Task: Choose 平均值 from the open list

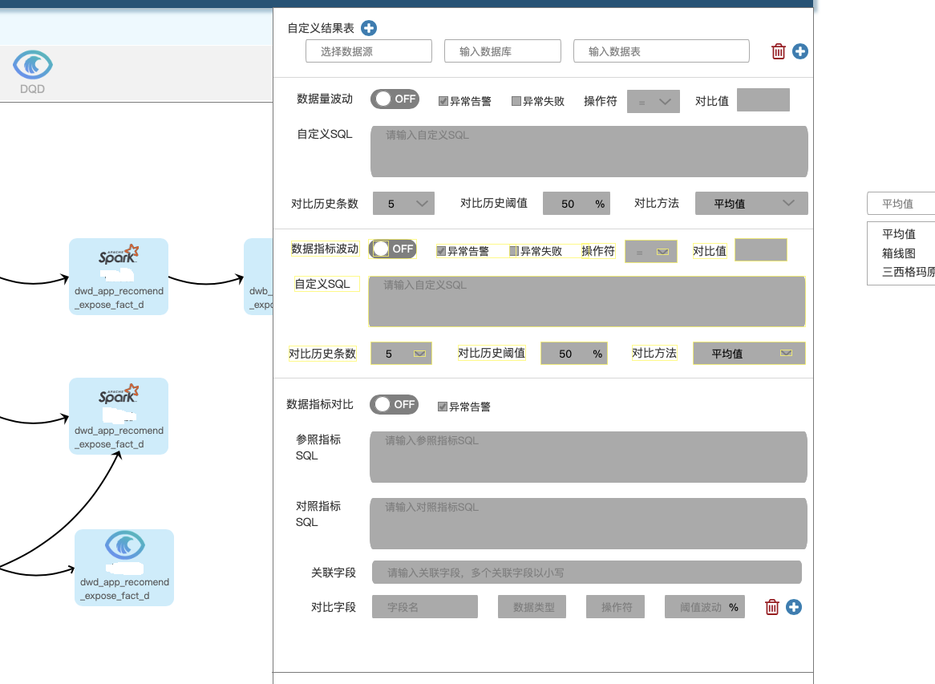Action: (899, 234)
